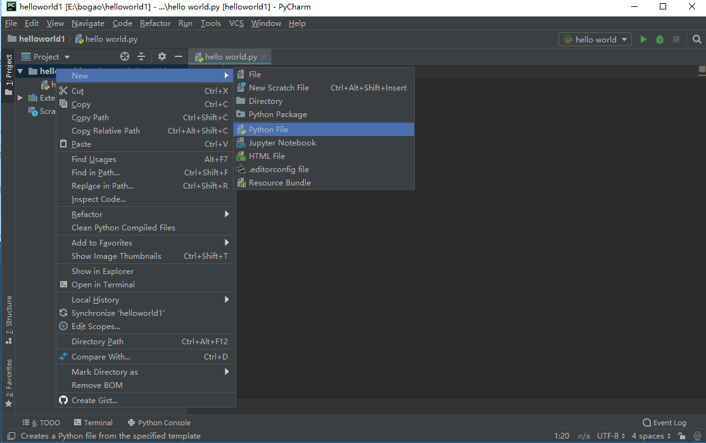Open the 7: Structure side tool button
Viewport: 706px width, 443px height.
tap(9, 320)
